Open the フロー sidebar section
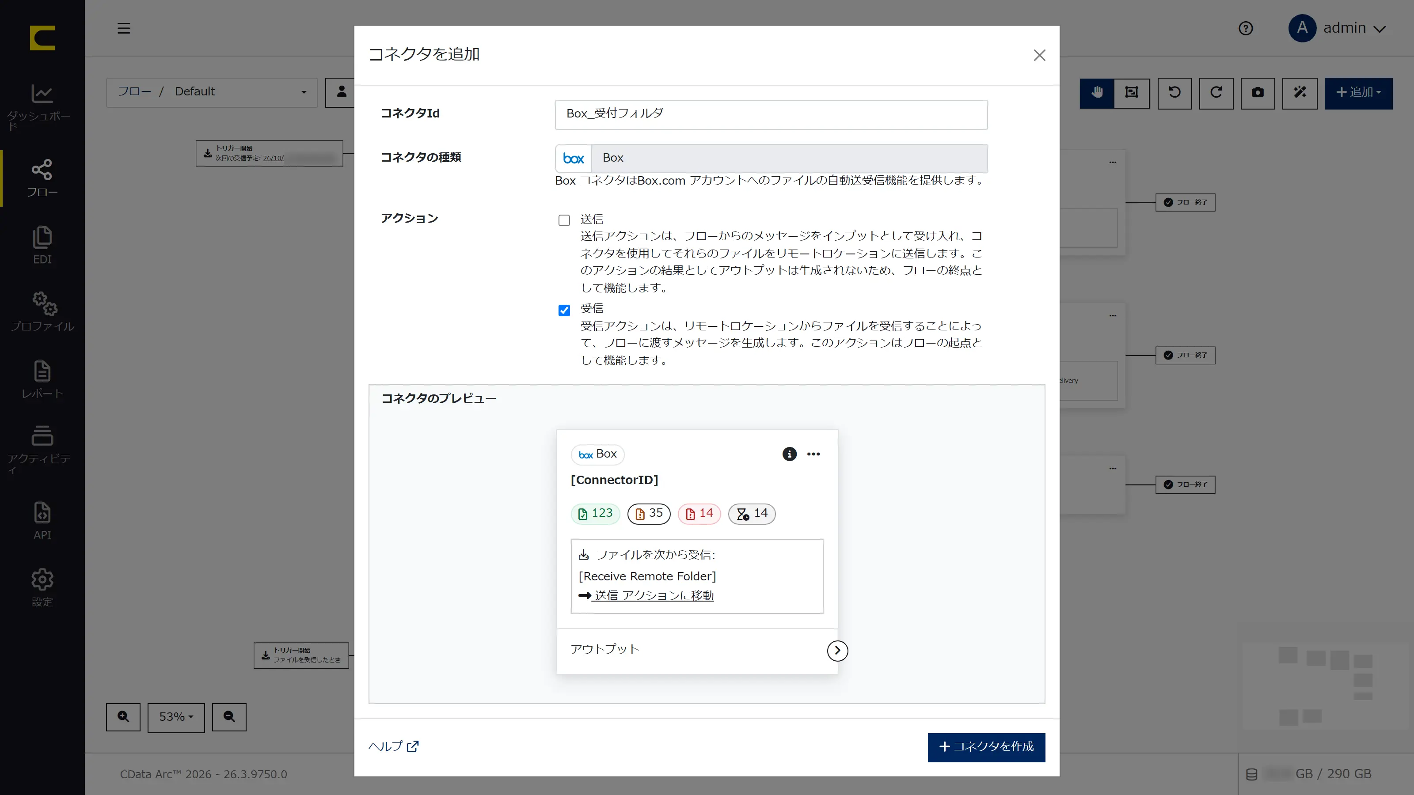The width and height of the screenshot is (1414, 795). tap(42, 179)
